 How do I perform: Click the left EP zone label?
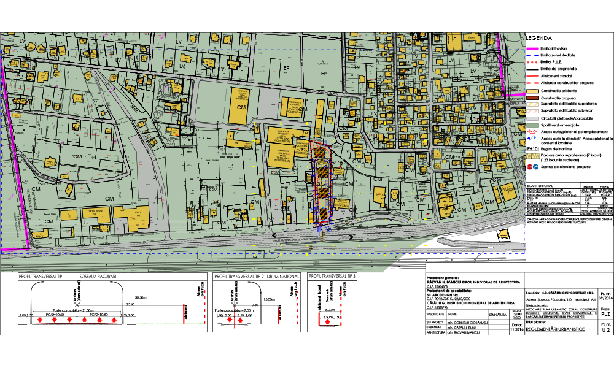coord(286,68)
